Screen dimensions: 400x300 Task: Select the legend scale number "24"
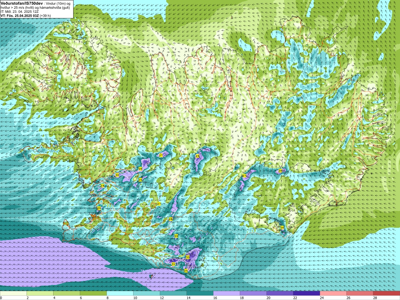[x=322, y=298]
